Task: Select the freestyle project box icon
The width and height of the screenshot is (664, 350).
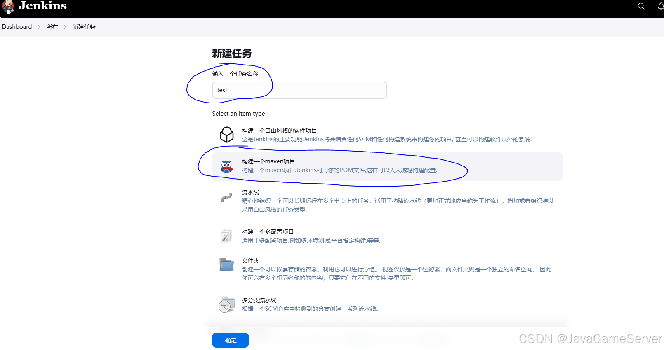Action: [x=227, y=135]
